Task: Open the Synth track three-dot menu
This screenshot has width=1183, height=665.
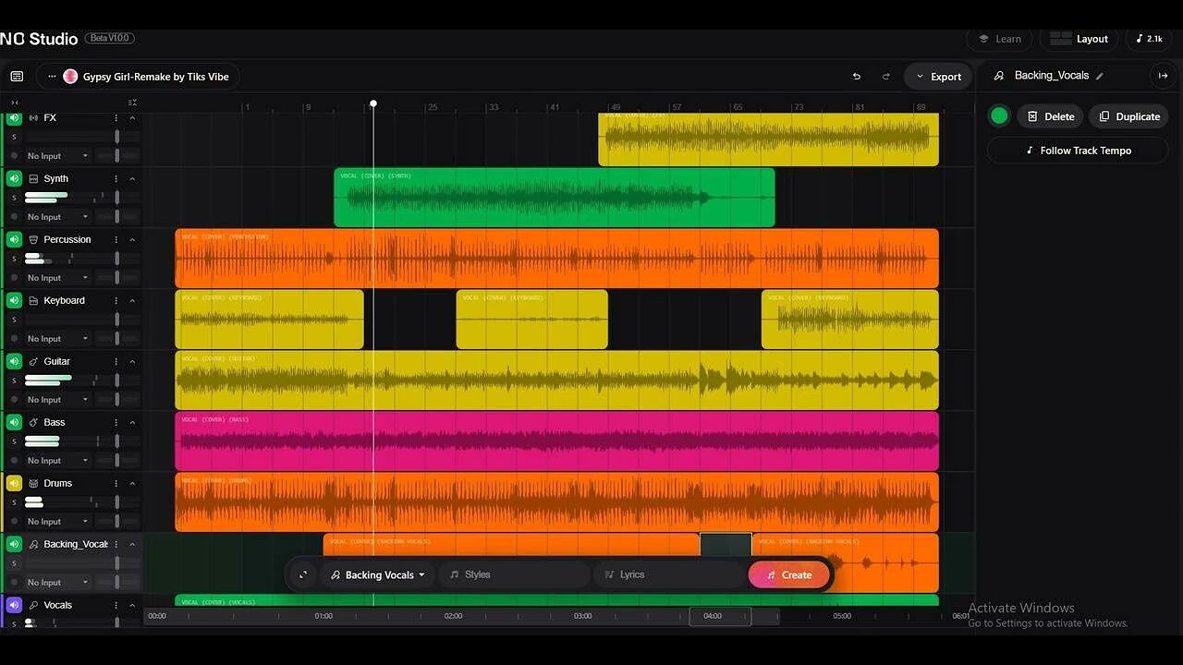Action: click(116, 178)
